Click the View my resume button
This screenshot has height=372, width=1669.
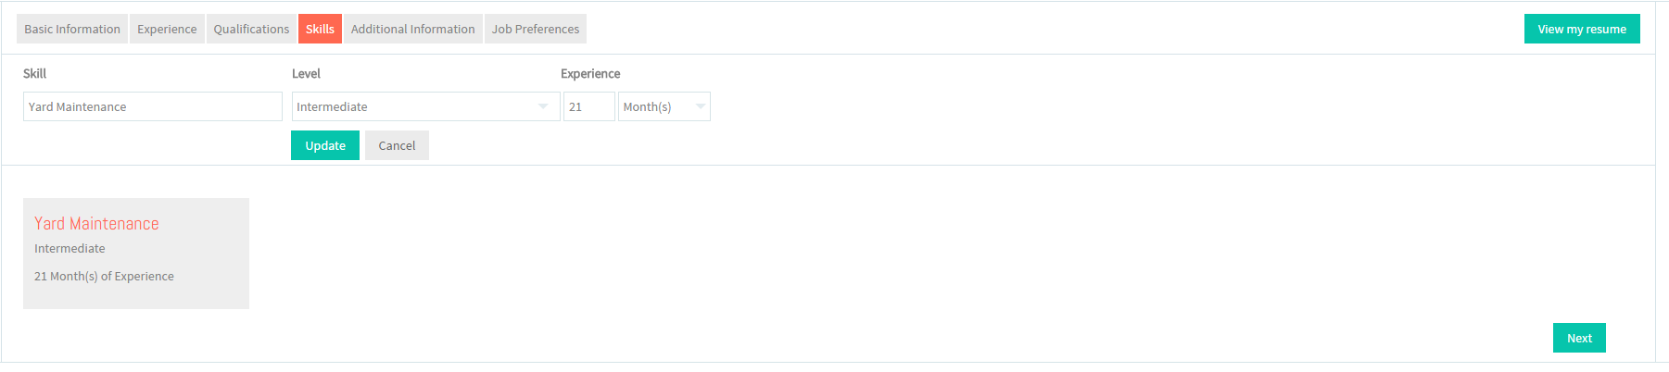1582,29
